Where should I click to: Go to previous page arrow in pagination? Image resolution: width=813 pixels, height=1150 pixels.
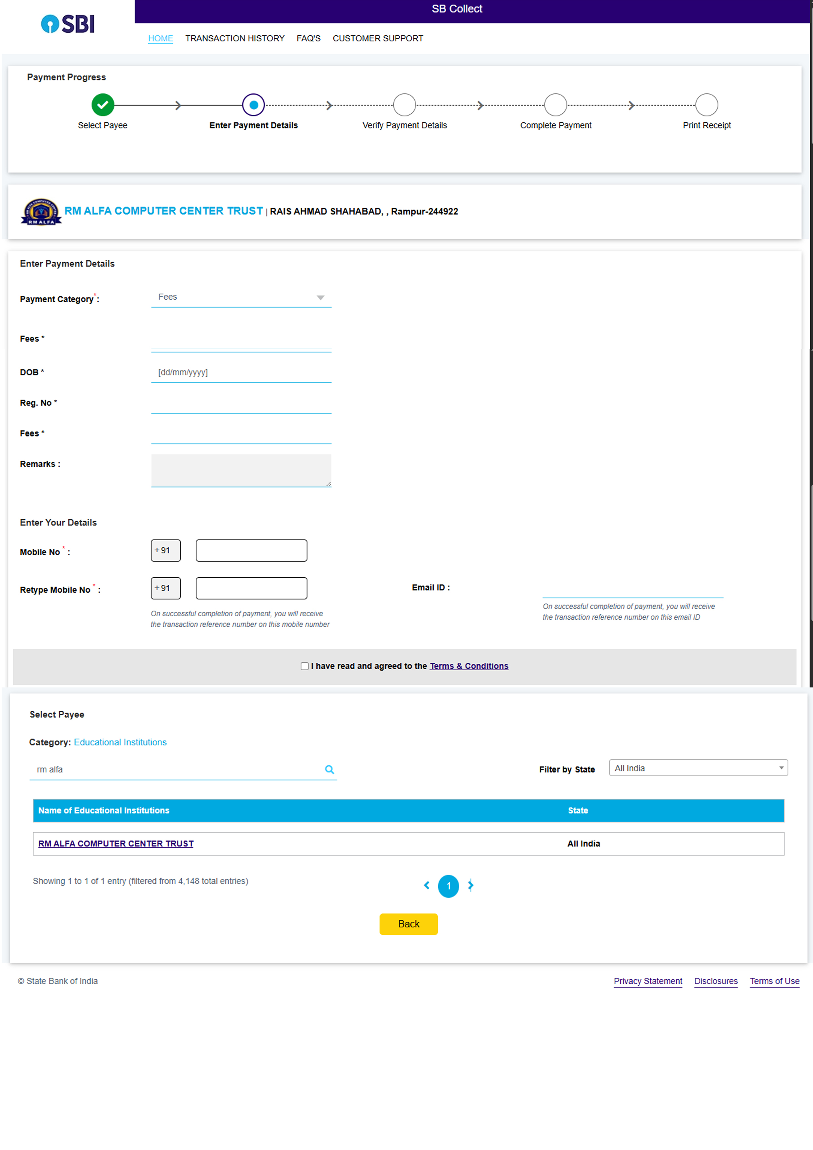click(x=426, y=885)
